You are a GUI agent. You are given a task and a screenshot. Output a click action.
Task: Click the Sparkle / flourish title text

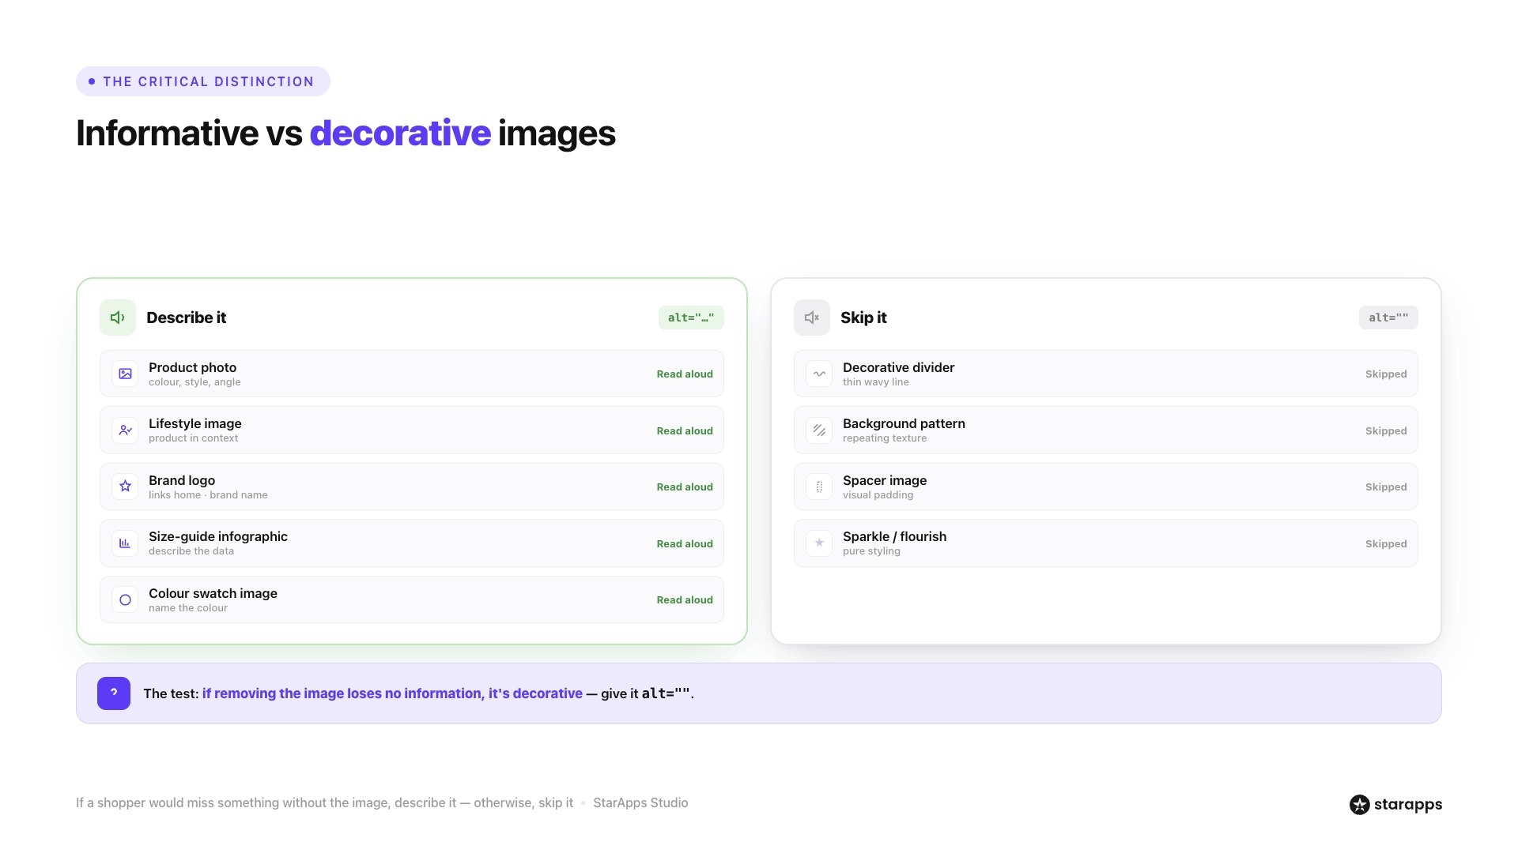894,536
